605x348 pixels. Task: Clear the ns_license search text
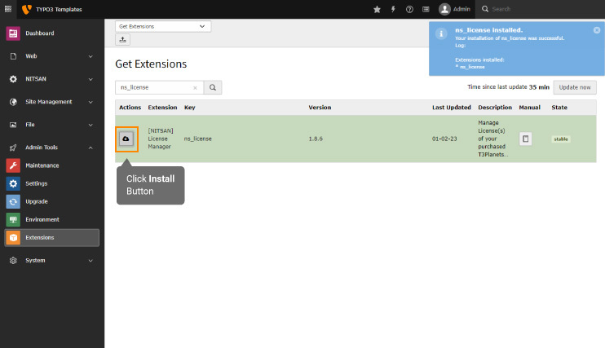(195, 87)
